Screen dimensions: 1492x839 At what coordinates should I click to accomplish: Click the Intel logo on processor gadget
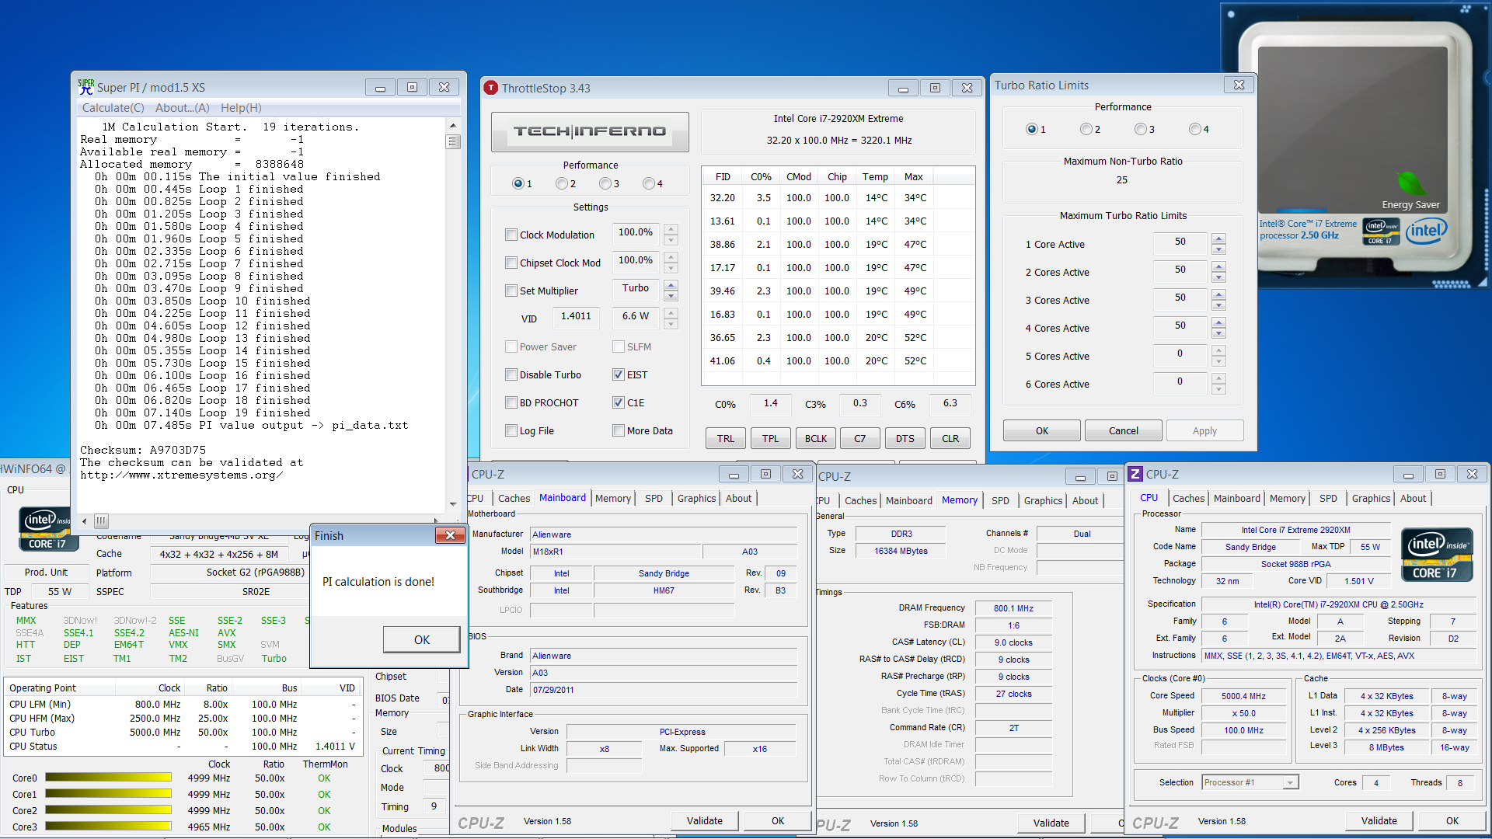click(x=1426, y=231)
